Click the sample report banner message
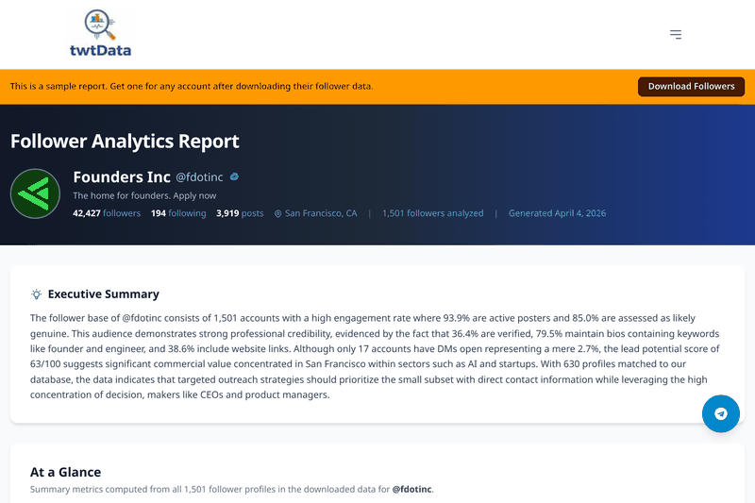 (x=192, y=87)
